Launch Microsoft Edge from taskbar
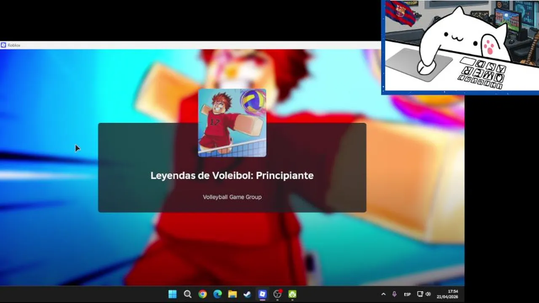Screen dimensions: 539x303 click(217, 294)
